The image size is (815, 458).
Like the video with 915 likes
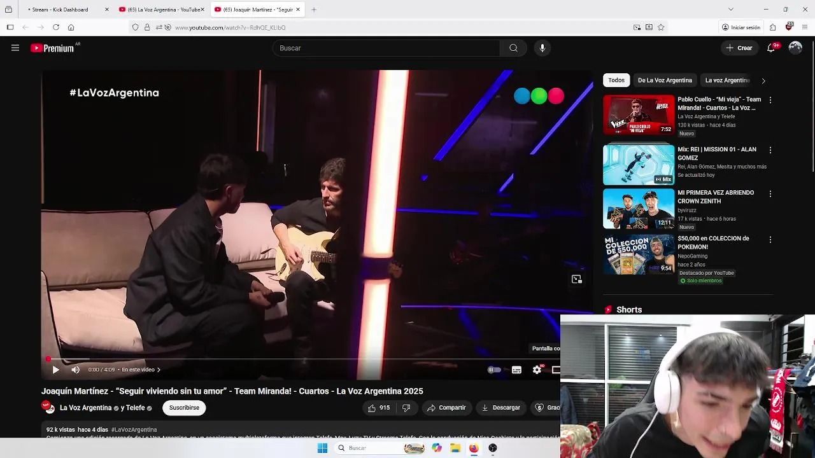pyautogui.click(x=379, y=408)
